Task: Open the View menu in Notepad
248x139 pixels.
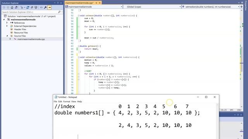Action: pyautogui.click(x=74, y=102)
